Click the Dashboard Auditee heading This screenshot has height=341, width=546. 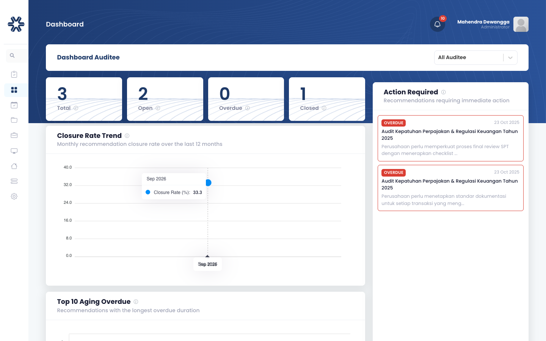point(88,58)
